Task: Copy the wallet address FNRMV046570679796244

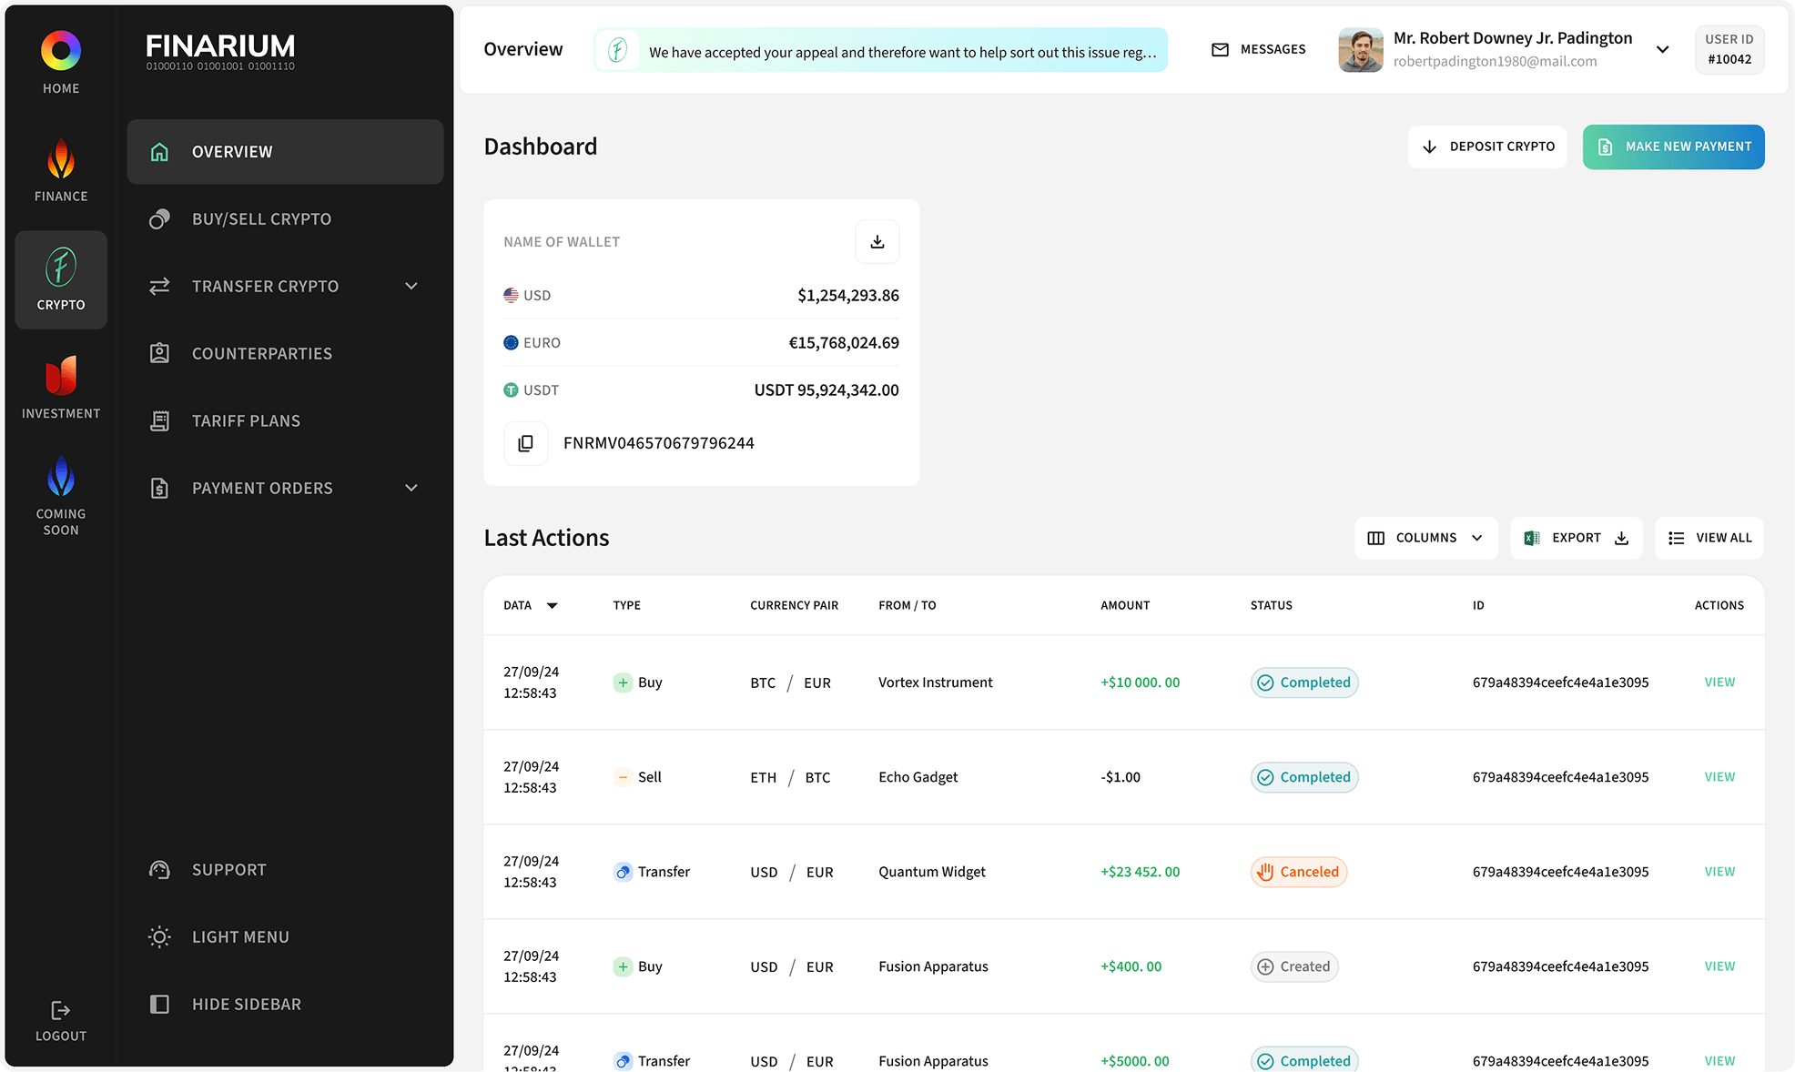Action: click(x=525, y=443)
